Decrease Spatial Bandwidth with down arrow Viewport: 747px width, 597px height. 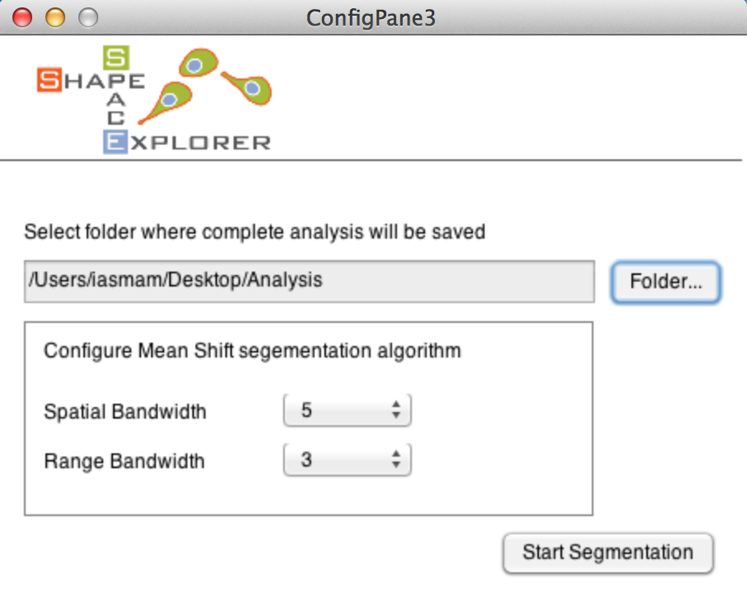coord(396,415)
